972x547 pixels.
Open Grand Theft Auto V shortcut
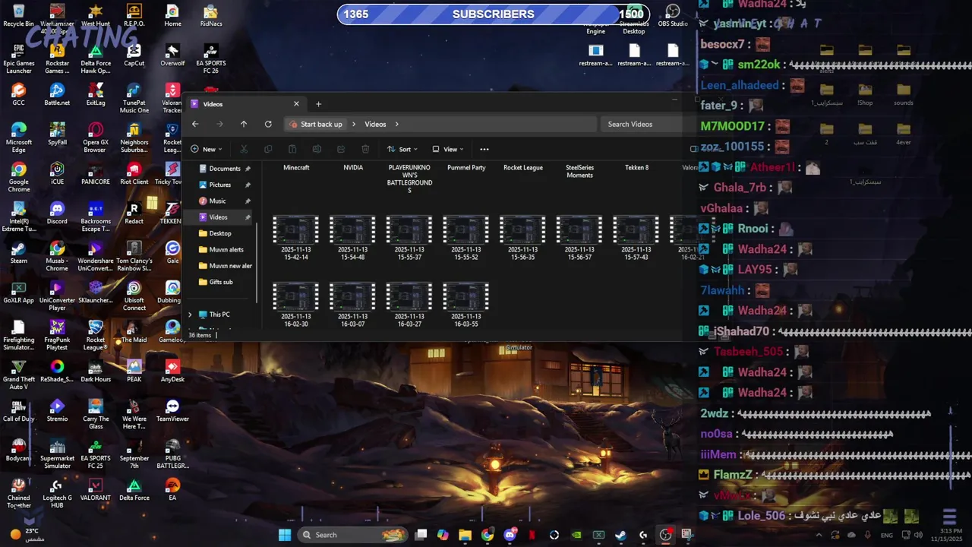point(18,375)
